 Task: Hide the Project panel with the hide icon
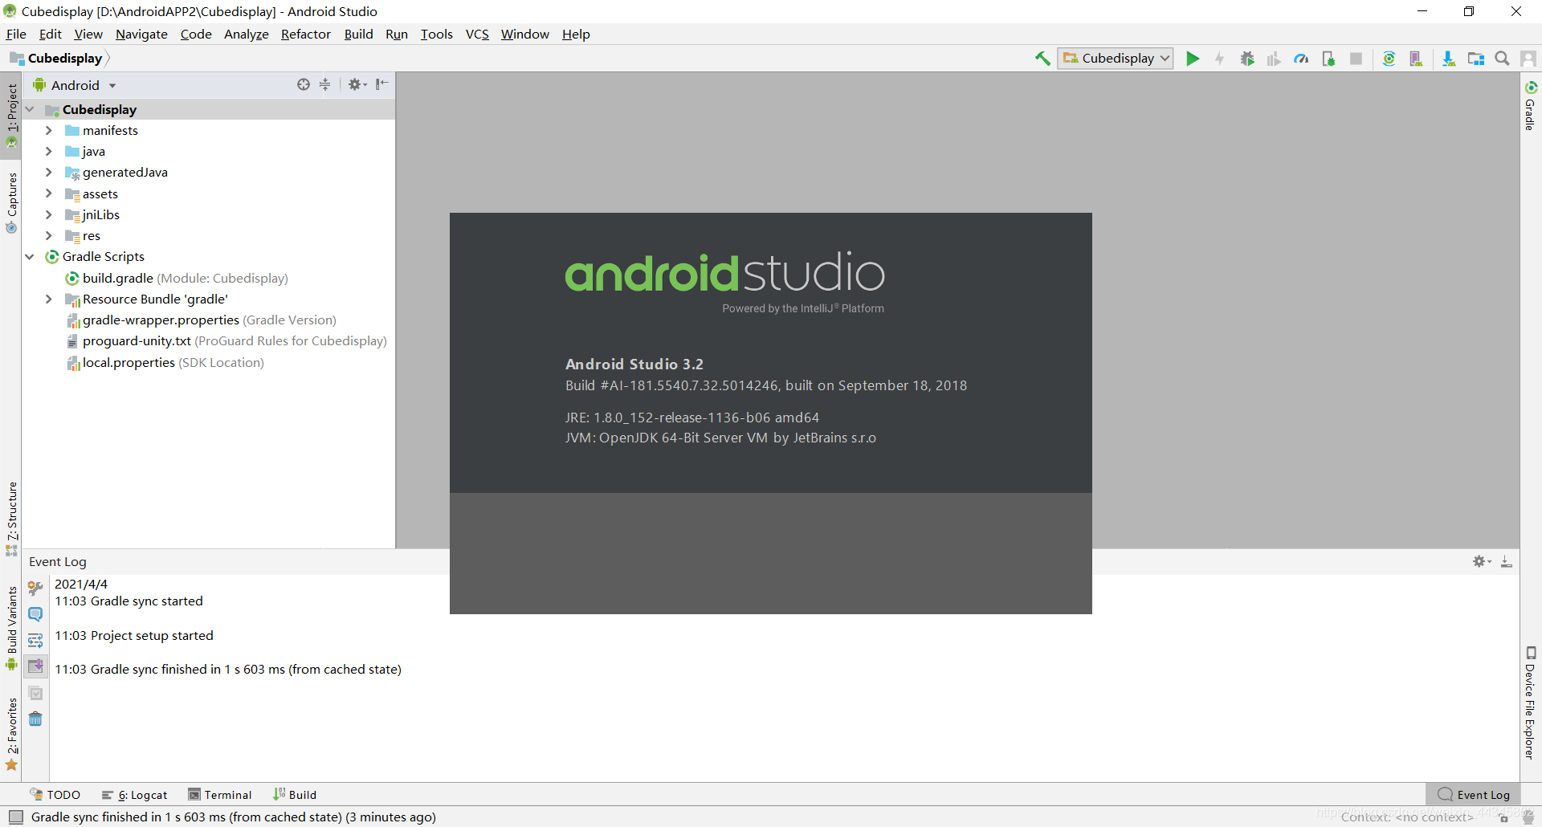[382, 84]
